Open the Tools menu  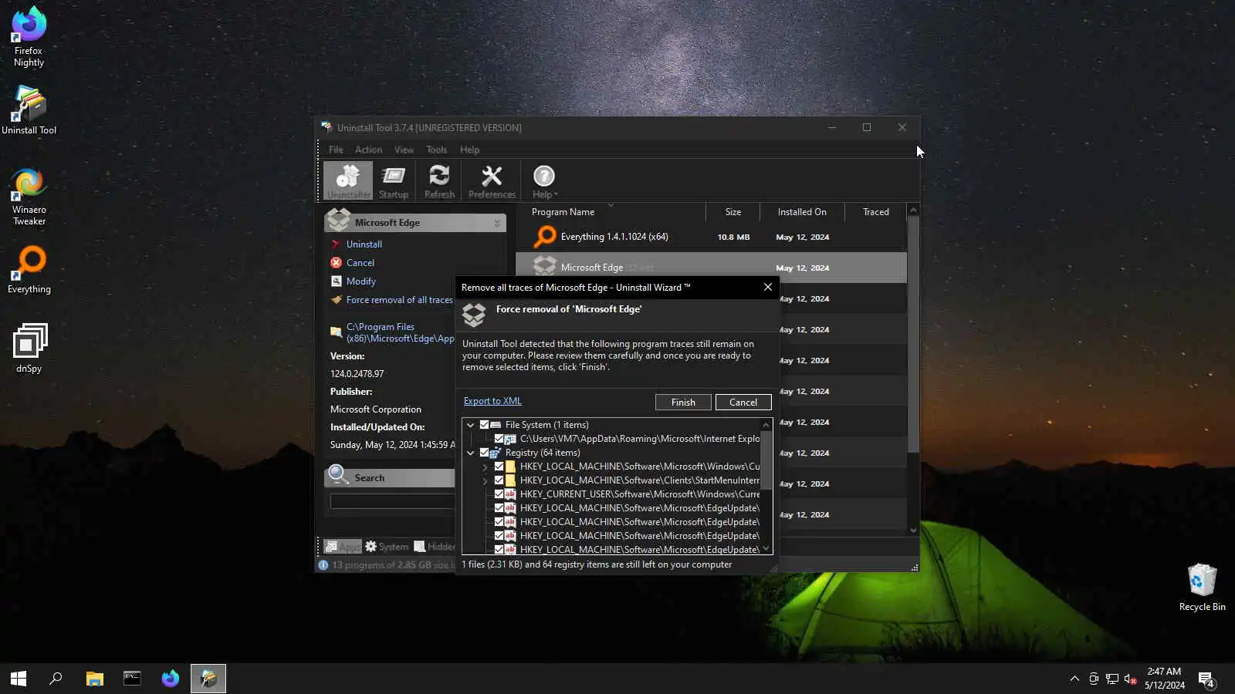(436, 150)
